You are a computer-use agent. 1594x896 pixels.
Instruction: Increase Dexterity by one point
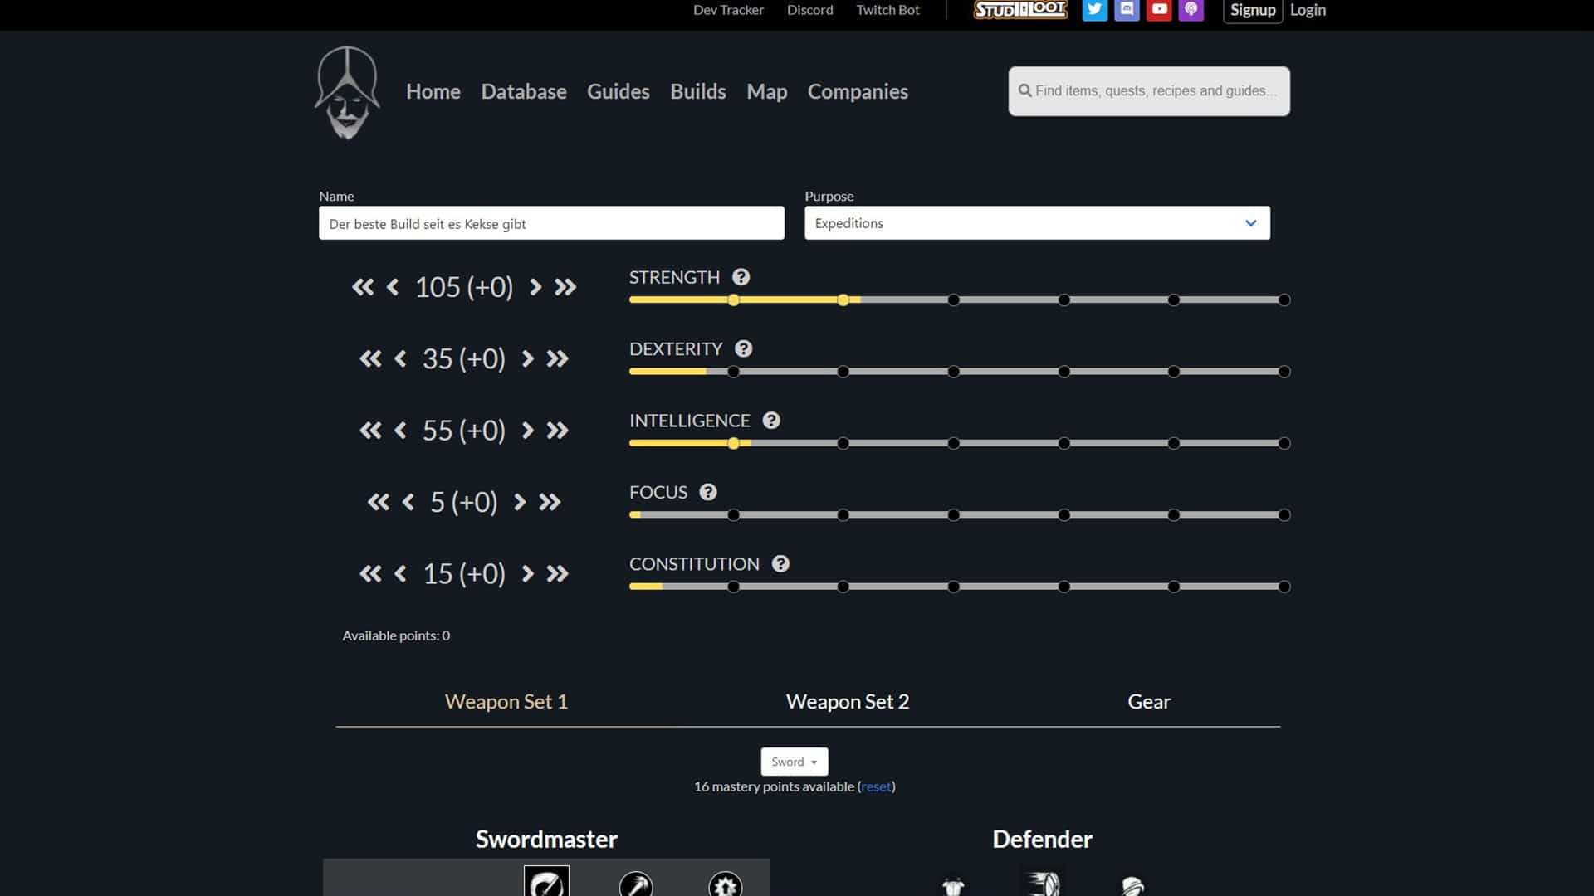click(x=527, y=358)
